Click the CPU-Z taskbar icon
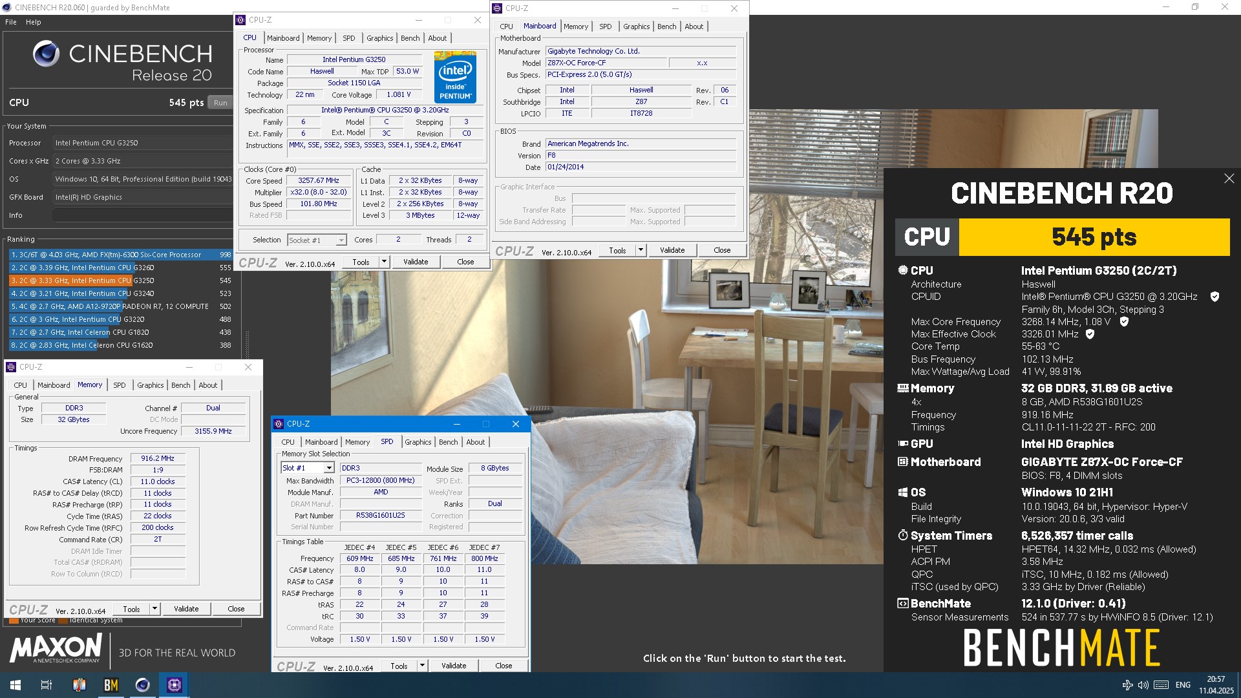 point(174,685)
